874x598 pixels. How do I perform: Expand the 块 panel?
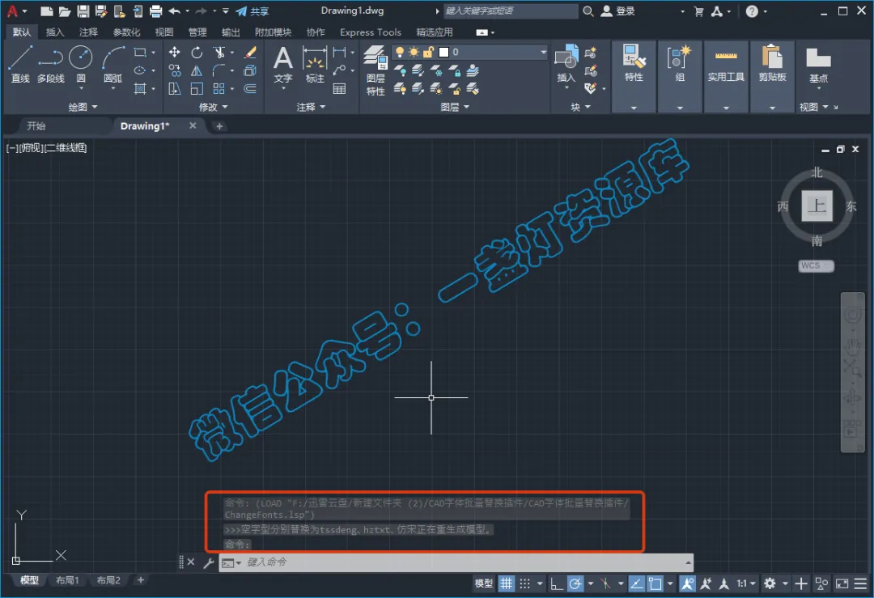580,107
